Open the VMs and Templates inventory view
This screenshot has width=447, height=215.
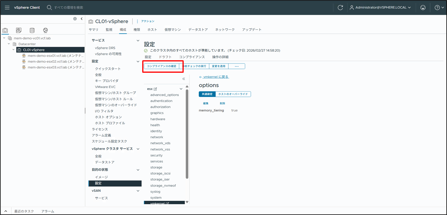[x=18, y=30]
